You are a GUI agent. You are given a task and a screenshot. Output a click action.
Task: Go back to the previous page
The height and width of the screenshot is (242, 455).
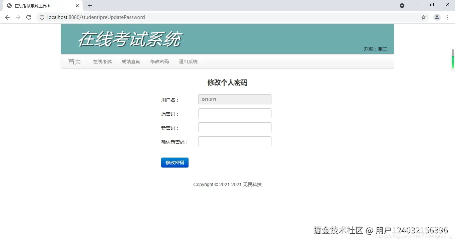point(7,17)
